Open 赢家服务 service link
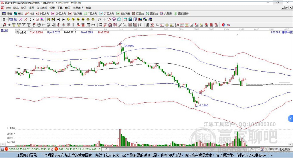 coord(181,14)
